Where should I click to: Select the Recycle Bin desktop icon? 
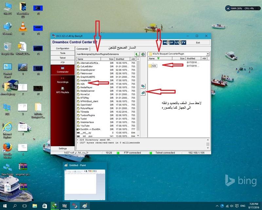8,49
